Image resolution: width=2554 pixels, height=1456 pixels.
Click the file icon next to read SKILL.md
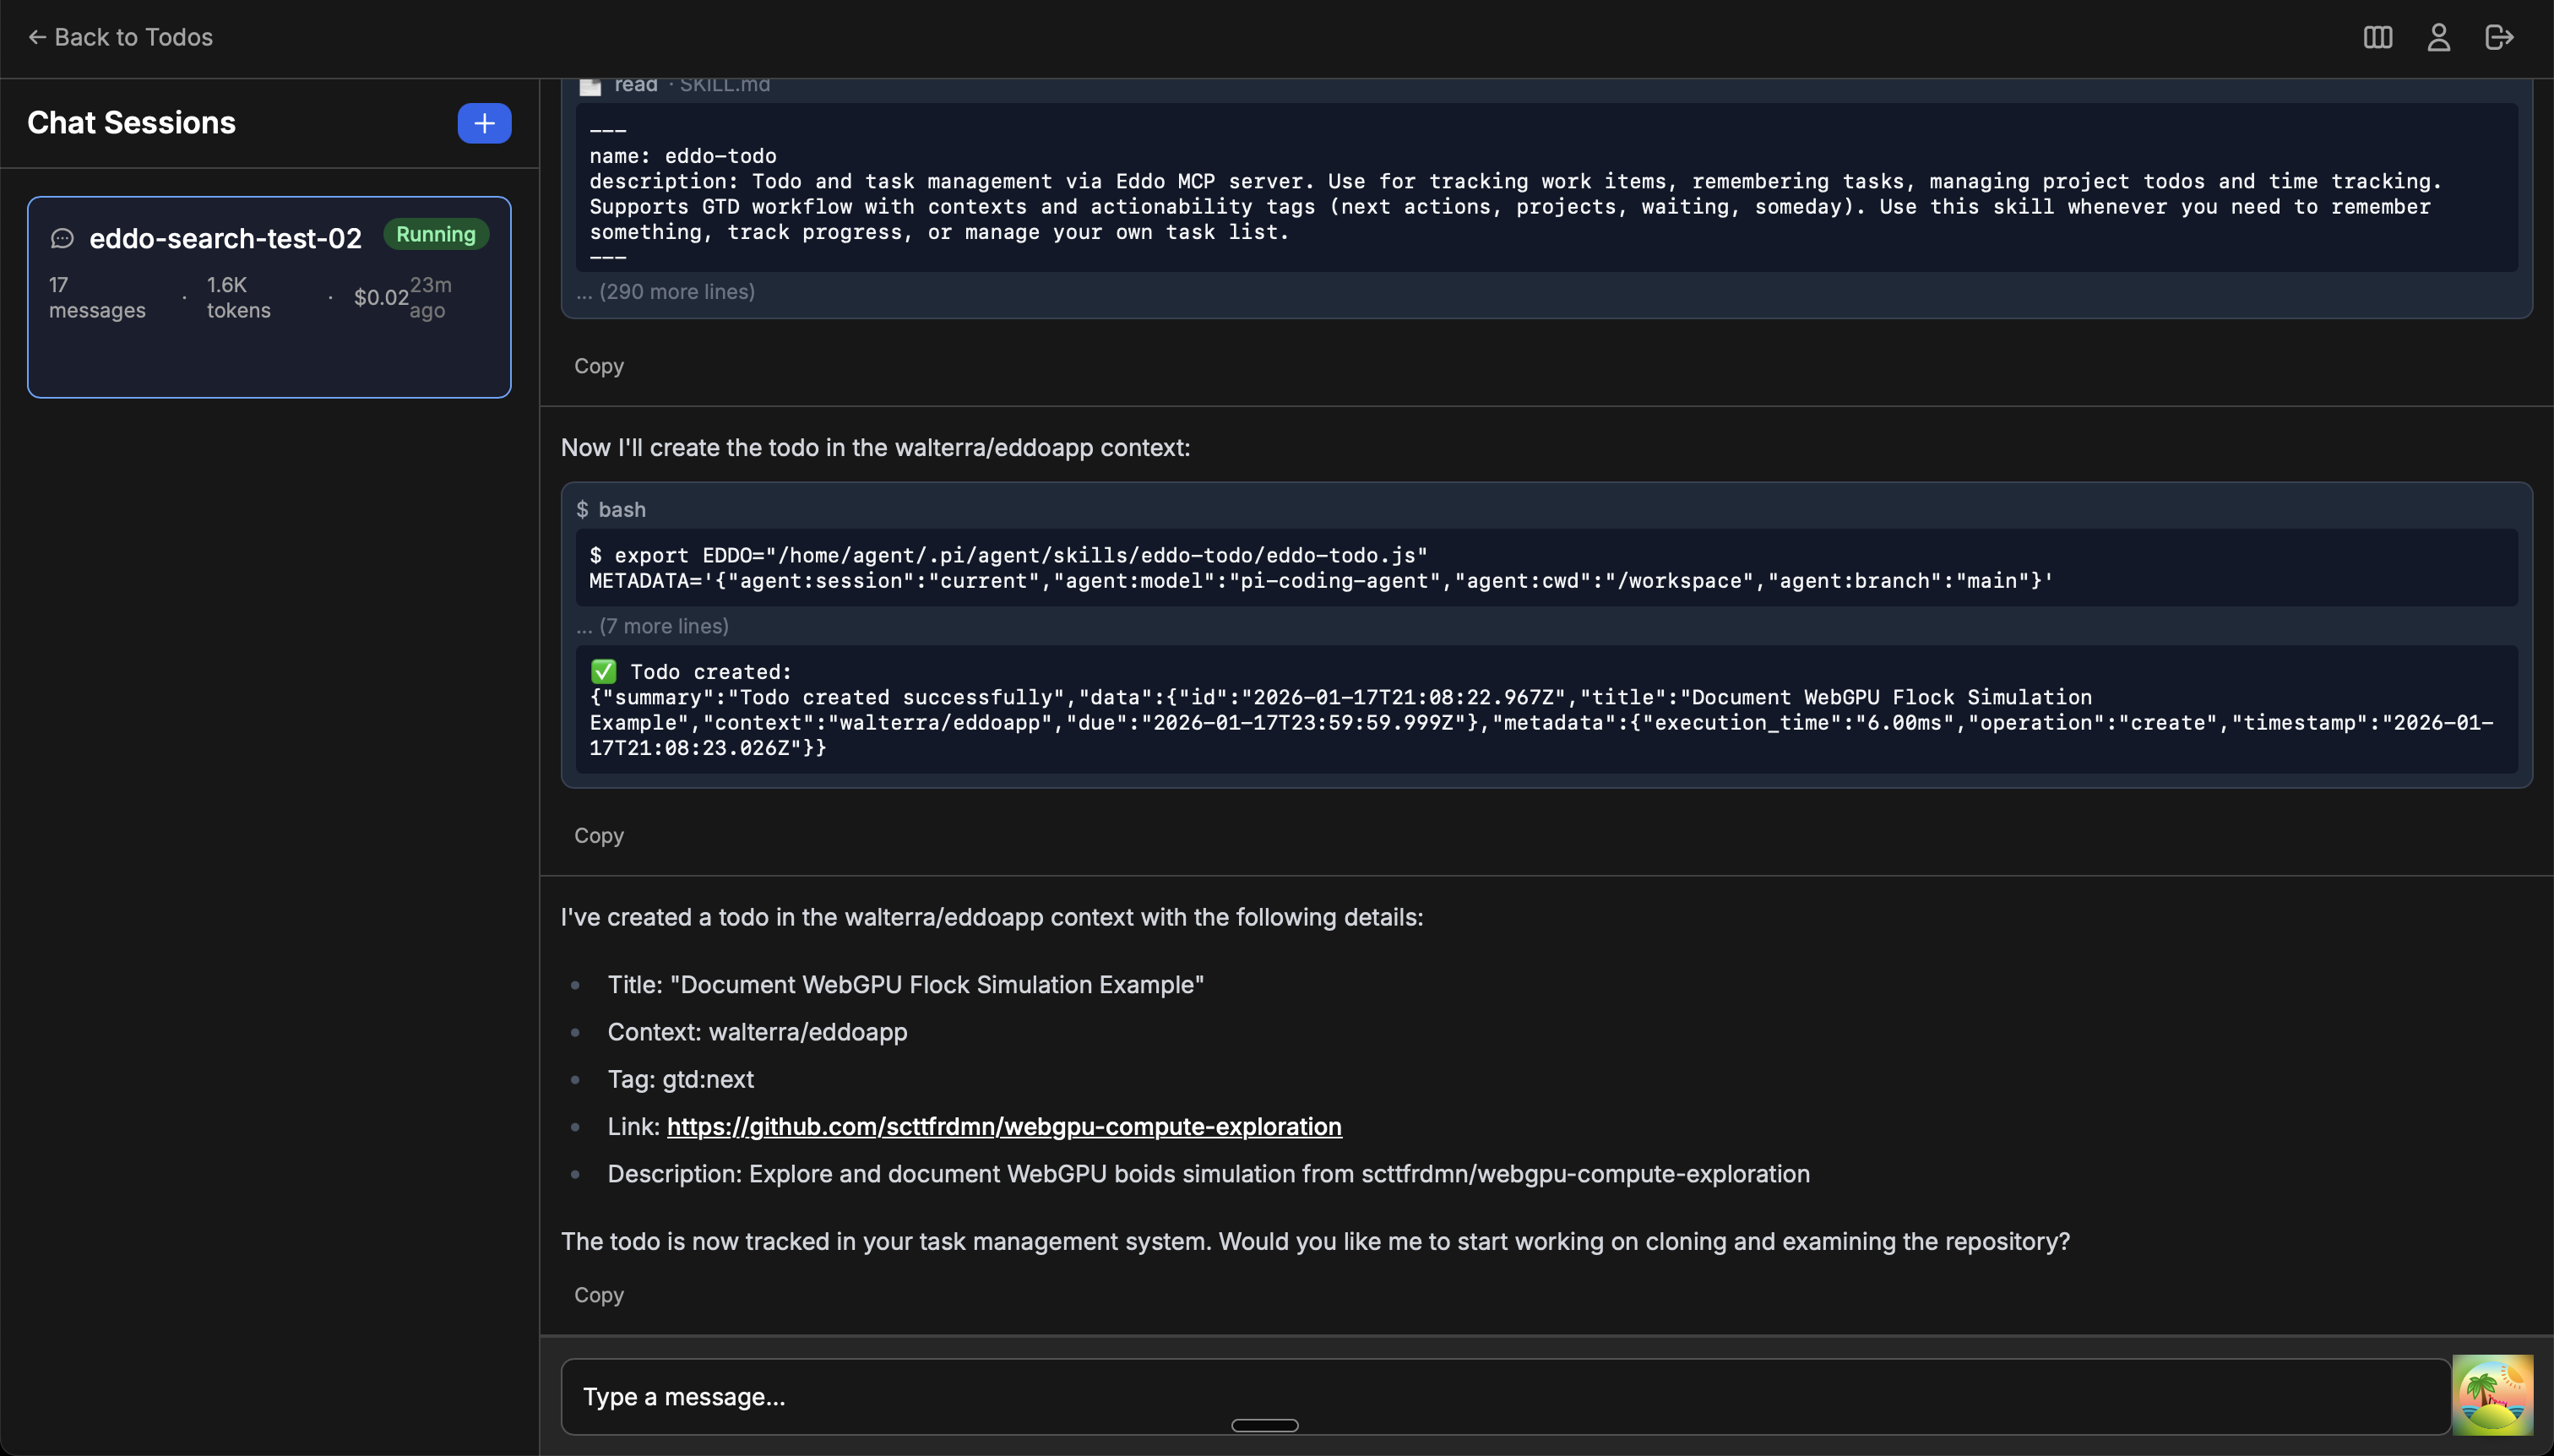click(590, 85)
